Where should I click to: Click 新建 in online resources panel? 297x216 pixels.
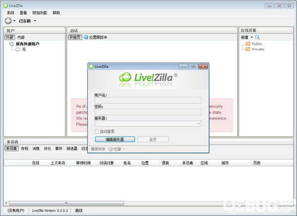tap(245, 37)
